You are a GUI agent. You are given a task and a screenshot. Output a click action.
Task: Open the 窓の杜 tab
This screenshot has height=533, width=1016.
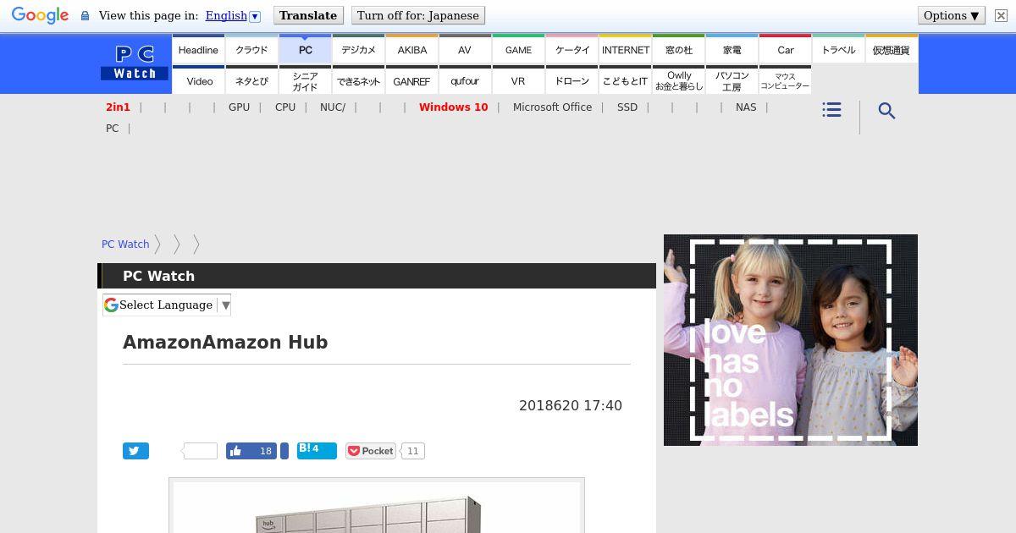[x=679, y=50]
